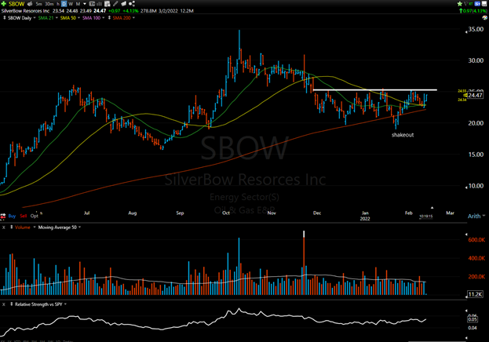The height and width of the screenshot is (342, 489).
Task: Click the arrow beside 600.0K volume scale
Action: pyautogui.click(x=466, y=235)
